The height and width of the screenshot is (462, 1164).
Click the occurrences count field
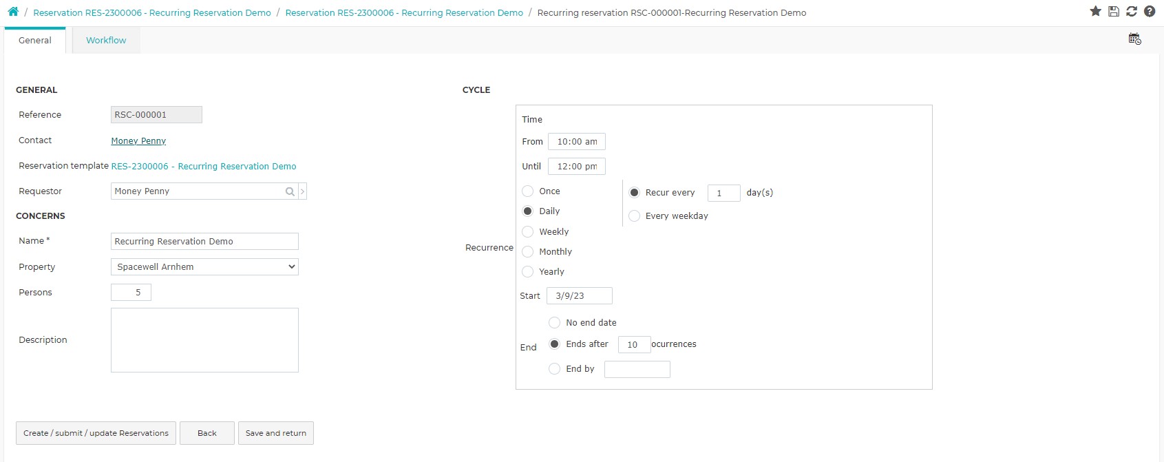635,345
